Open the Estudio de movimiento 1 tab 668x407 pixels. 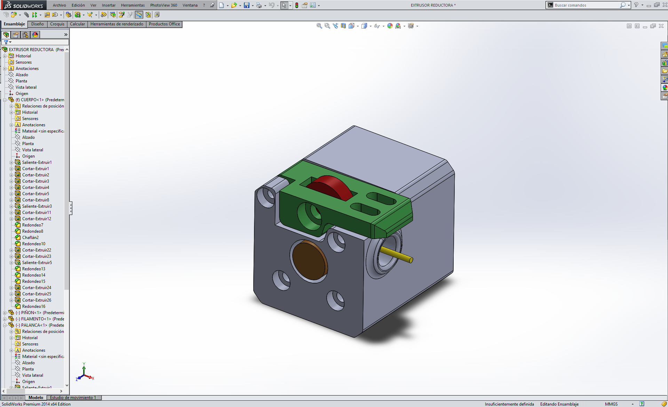(x=73, y=398)
